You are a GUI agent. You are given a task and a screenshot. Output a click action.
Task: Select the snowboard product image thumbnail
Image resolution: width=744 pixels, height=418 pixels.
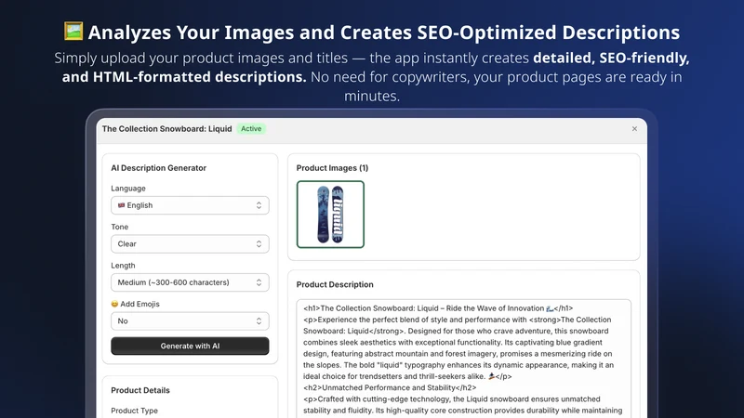pos(330,215)
